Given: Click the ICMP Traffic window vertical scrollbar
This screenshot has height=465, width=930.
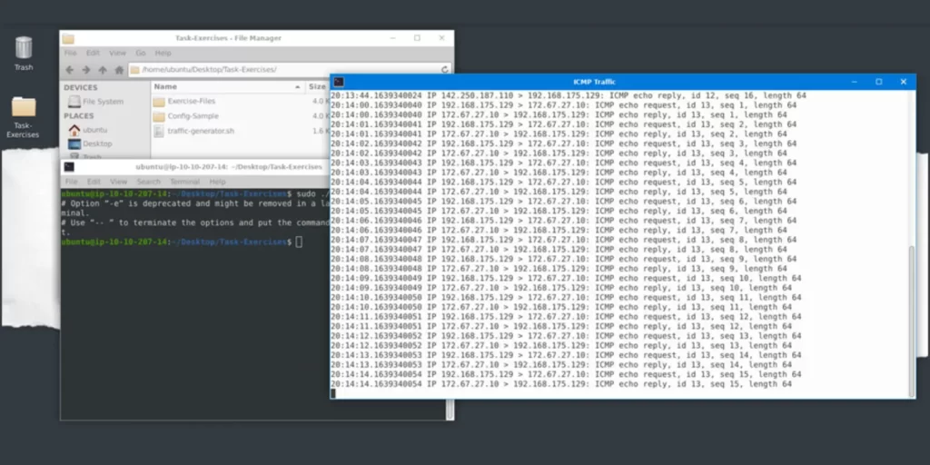Looking at the screenshot, I should (x=911, y=309).
